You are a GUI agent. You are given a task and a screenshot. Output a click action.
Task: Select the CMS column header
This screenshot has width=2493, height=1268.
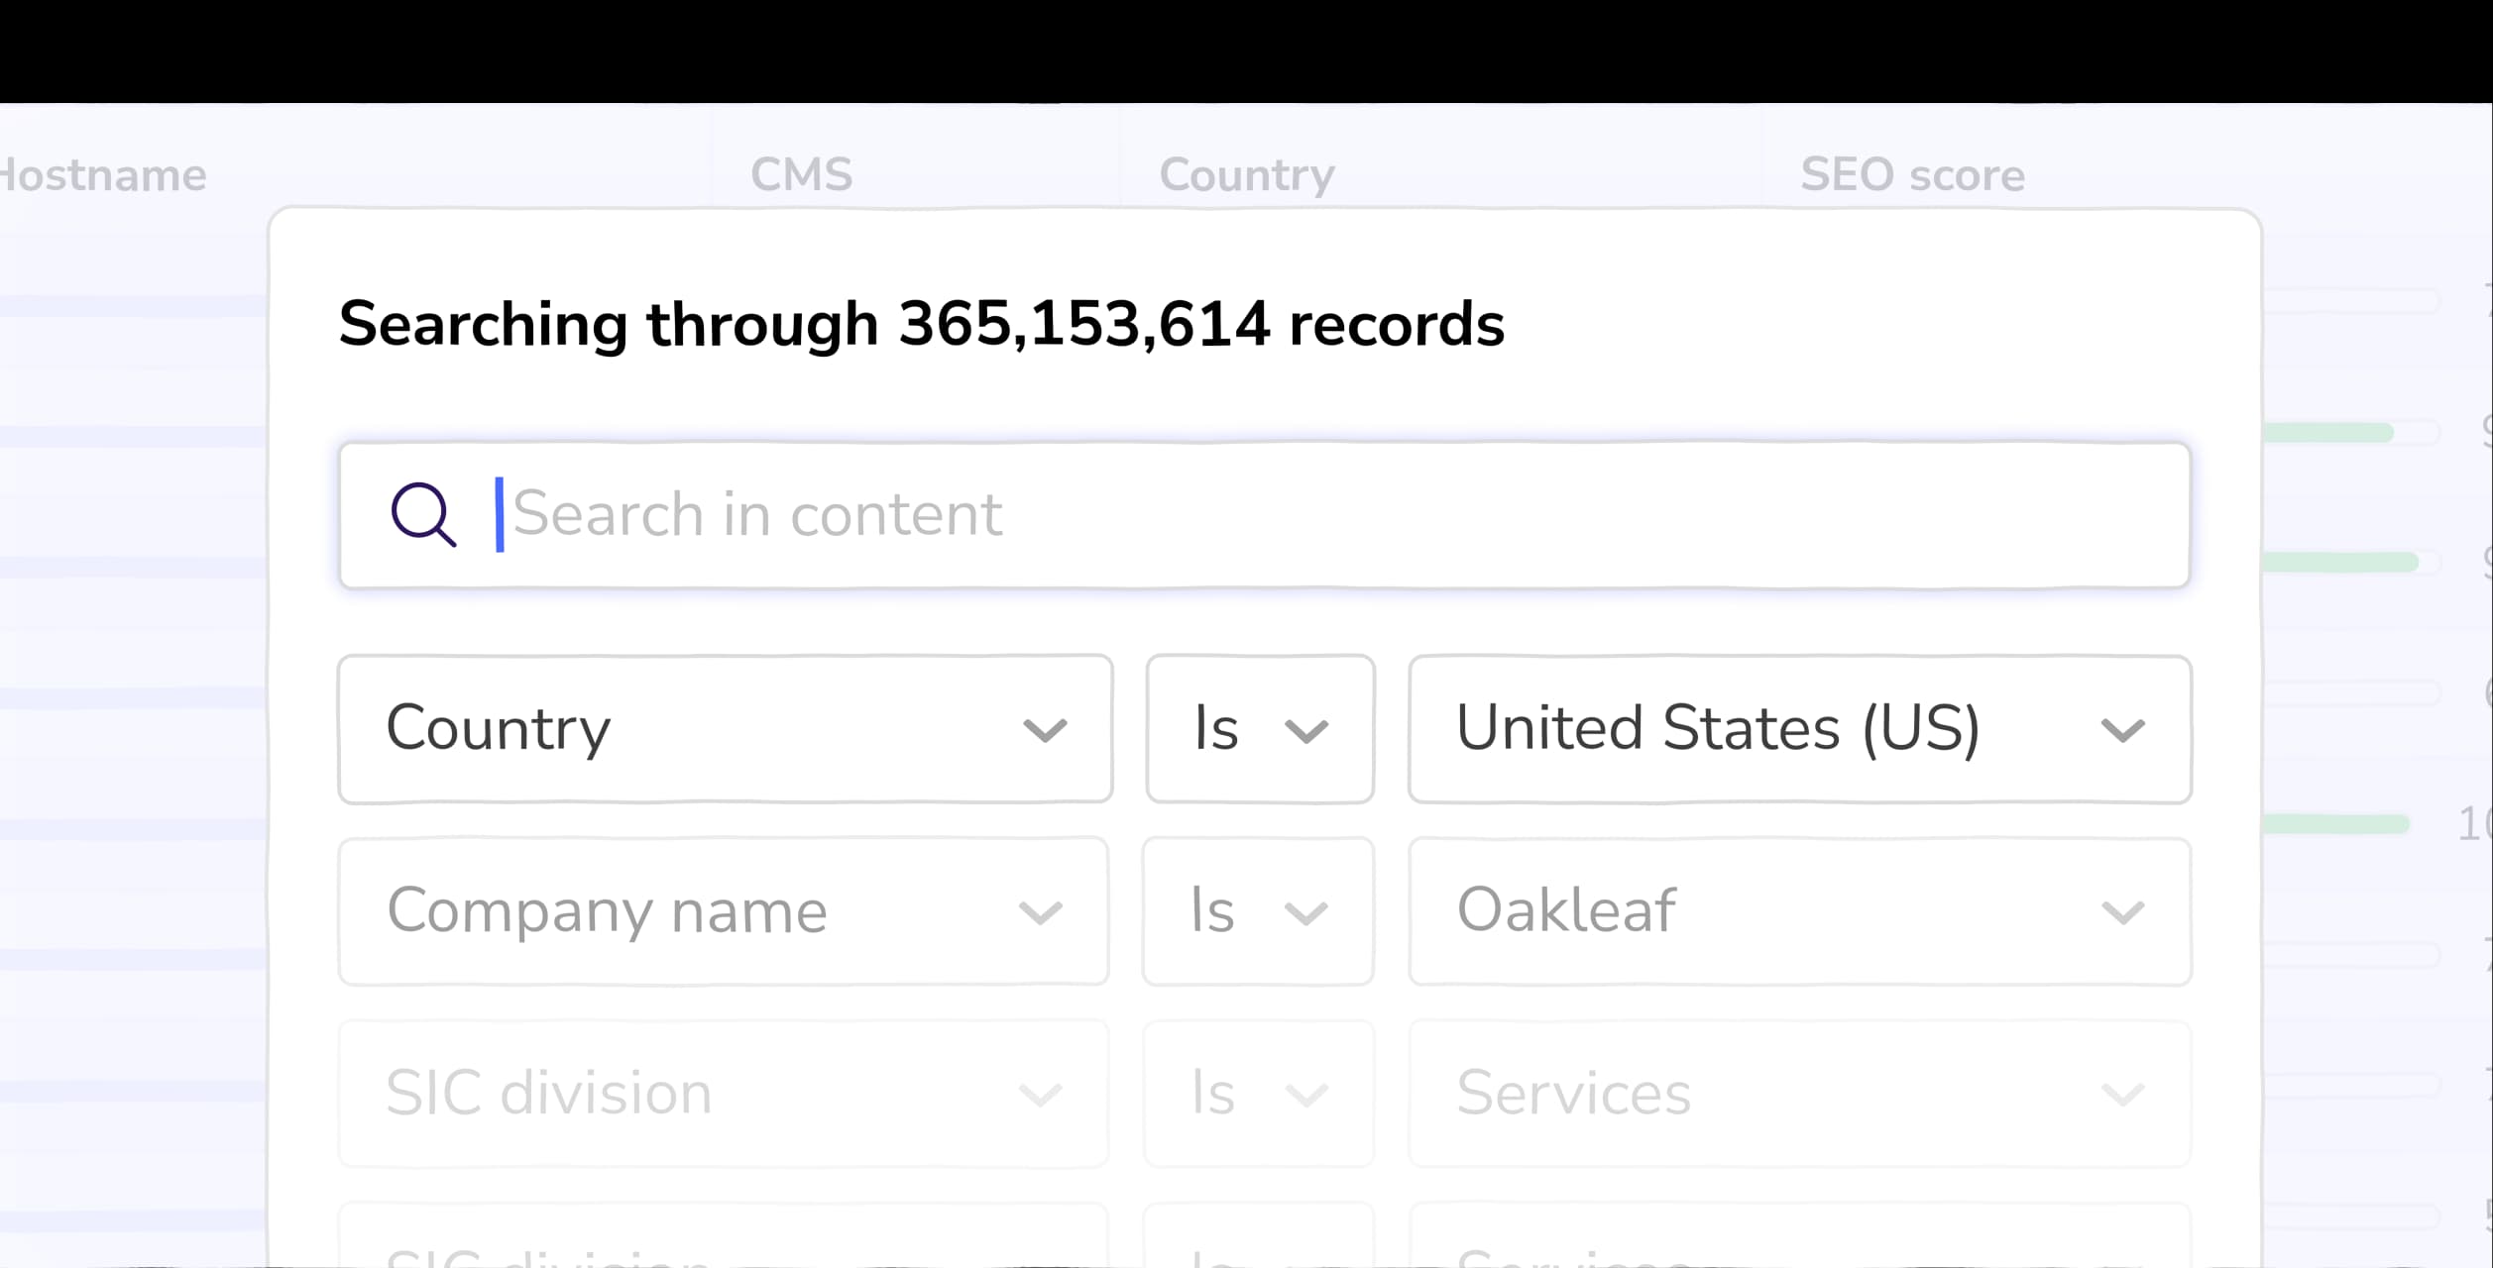pos(800,172)
